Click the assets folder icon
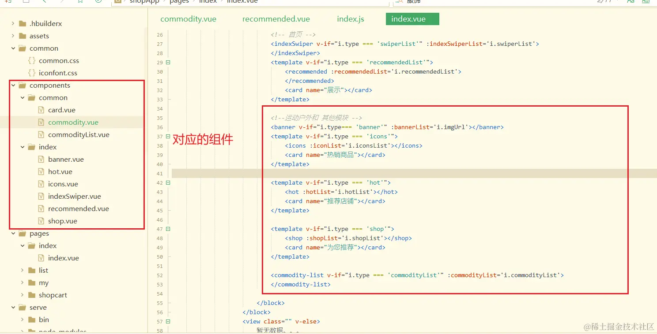Image resolution: width=657 pixels, height=334 pixels. (22, 36)
